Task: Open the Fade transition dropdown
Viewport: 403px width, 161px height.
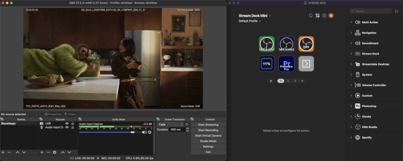Action: [170, 124]
